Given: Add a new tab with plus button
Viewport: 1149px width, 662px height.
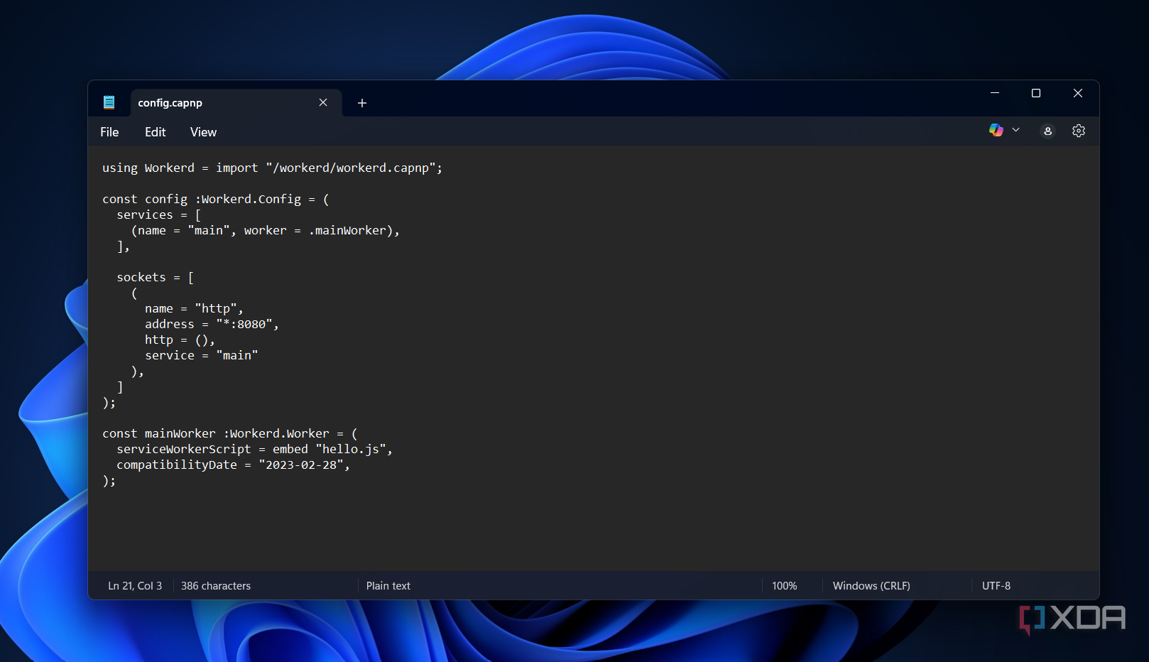Looking at the screenshot, I should 362,103.
